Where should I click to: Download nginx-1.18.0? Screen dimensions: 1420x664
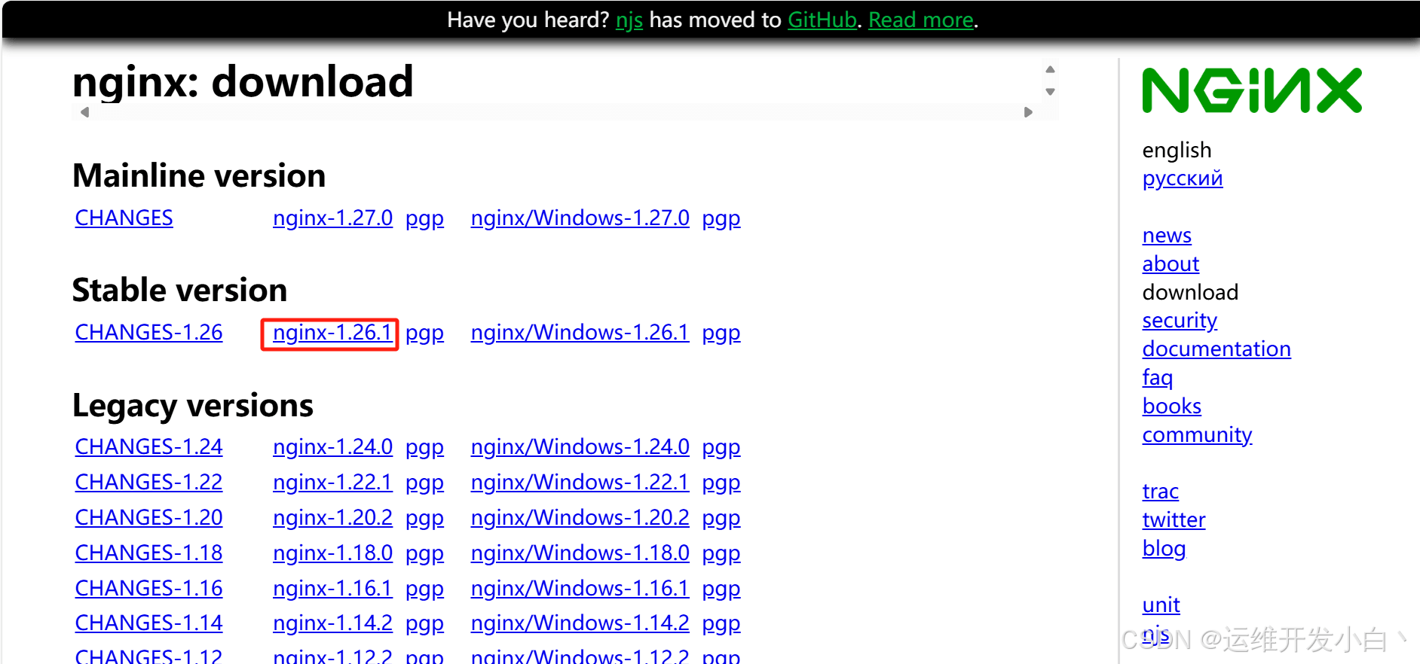pos(332,553)
